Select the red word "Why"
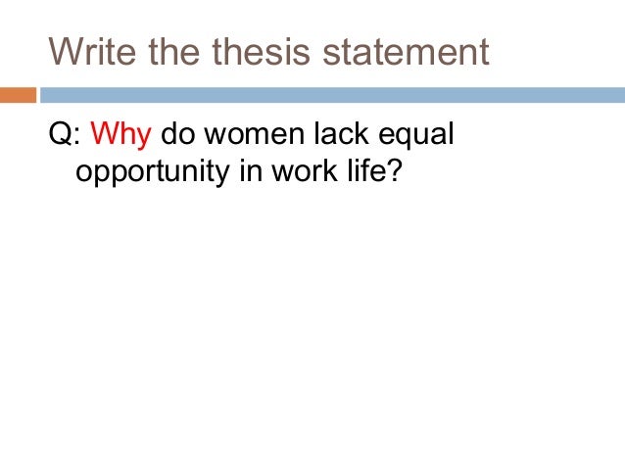 pos(120,135)
